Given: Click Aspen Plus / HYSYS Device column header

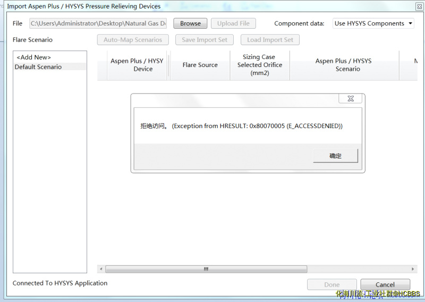Looking at the screenshot, I should pyautogui.click(x=137, y=65).
